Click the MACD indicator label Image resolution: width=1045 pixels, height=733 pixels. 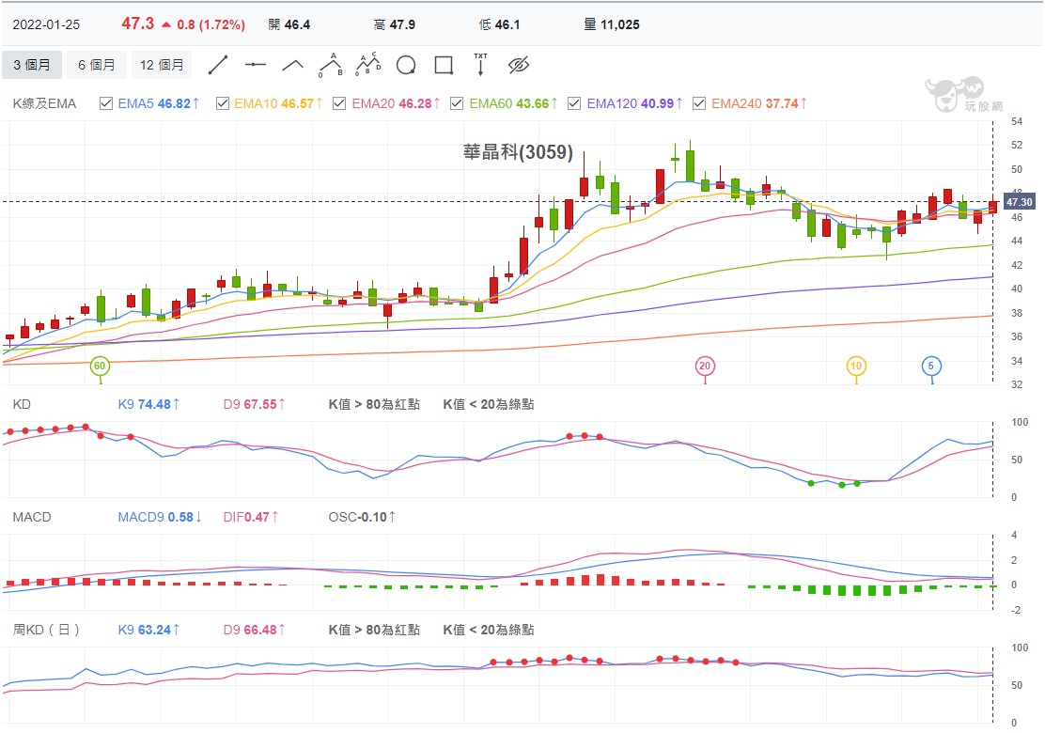pos(31,517)
